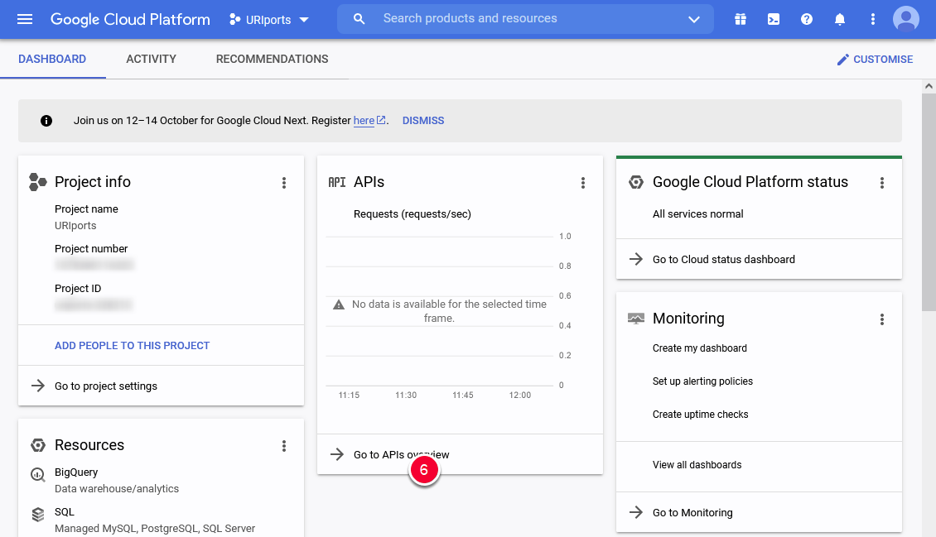Open the Monitoring card overflow menu

click(882, 319)
